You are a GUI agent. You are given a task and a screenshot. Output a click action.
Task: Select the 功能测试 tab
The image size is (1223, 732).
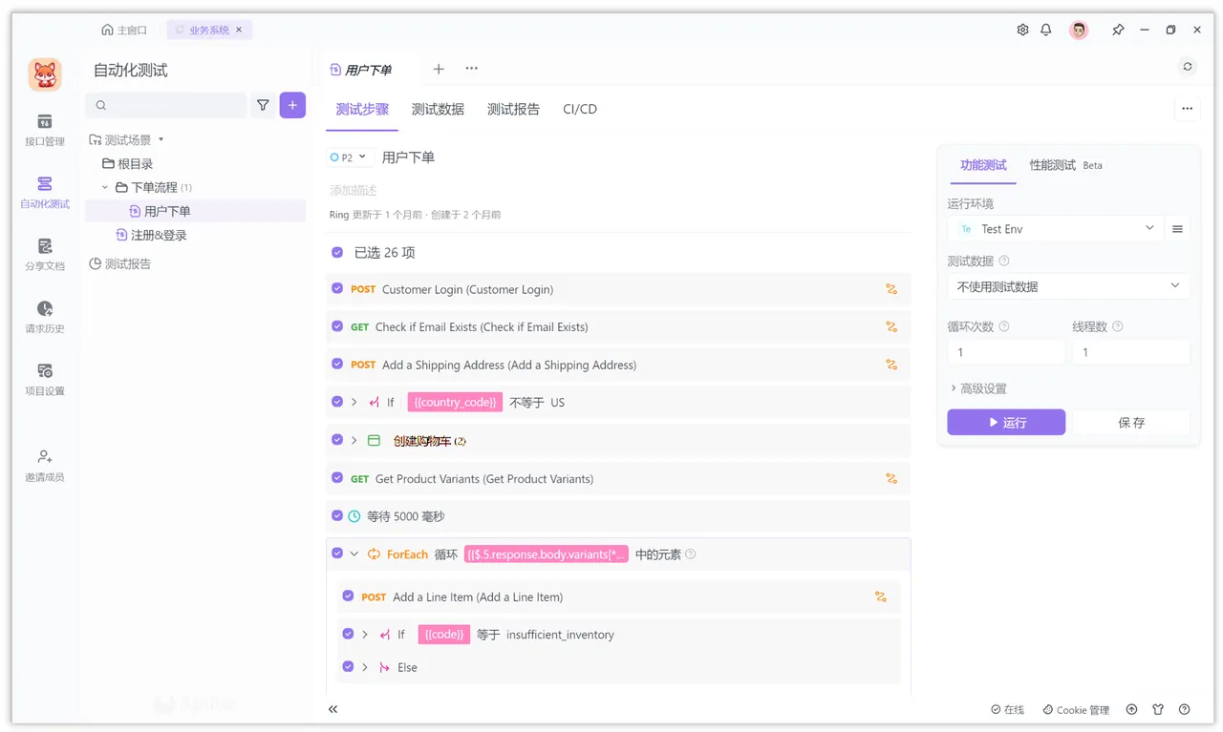click(983, 165)
